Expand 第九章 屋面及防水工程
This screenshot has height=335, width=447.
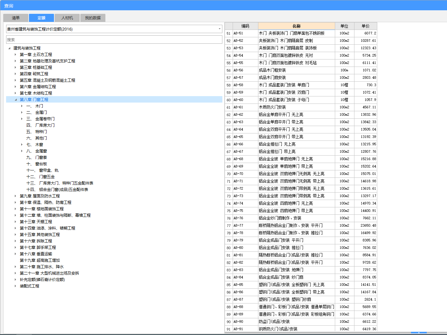click(x=15, y=196)
